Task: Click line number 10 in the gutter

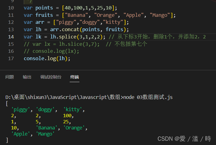Action: click(x=11, y=8)
